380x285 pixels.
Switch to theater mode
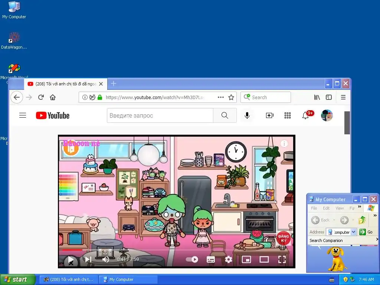pos(264,259)
